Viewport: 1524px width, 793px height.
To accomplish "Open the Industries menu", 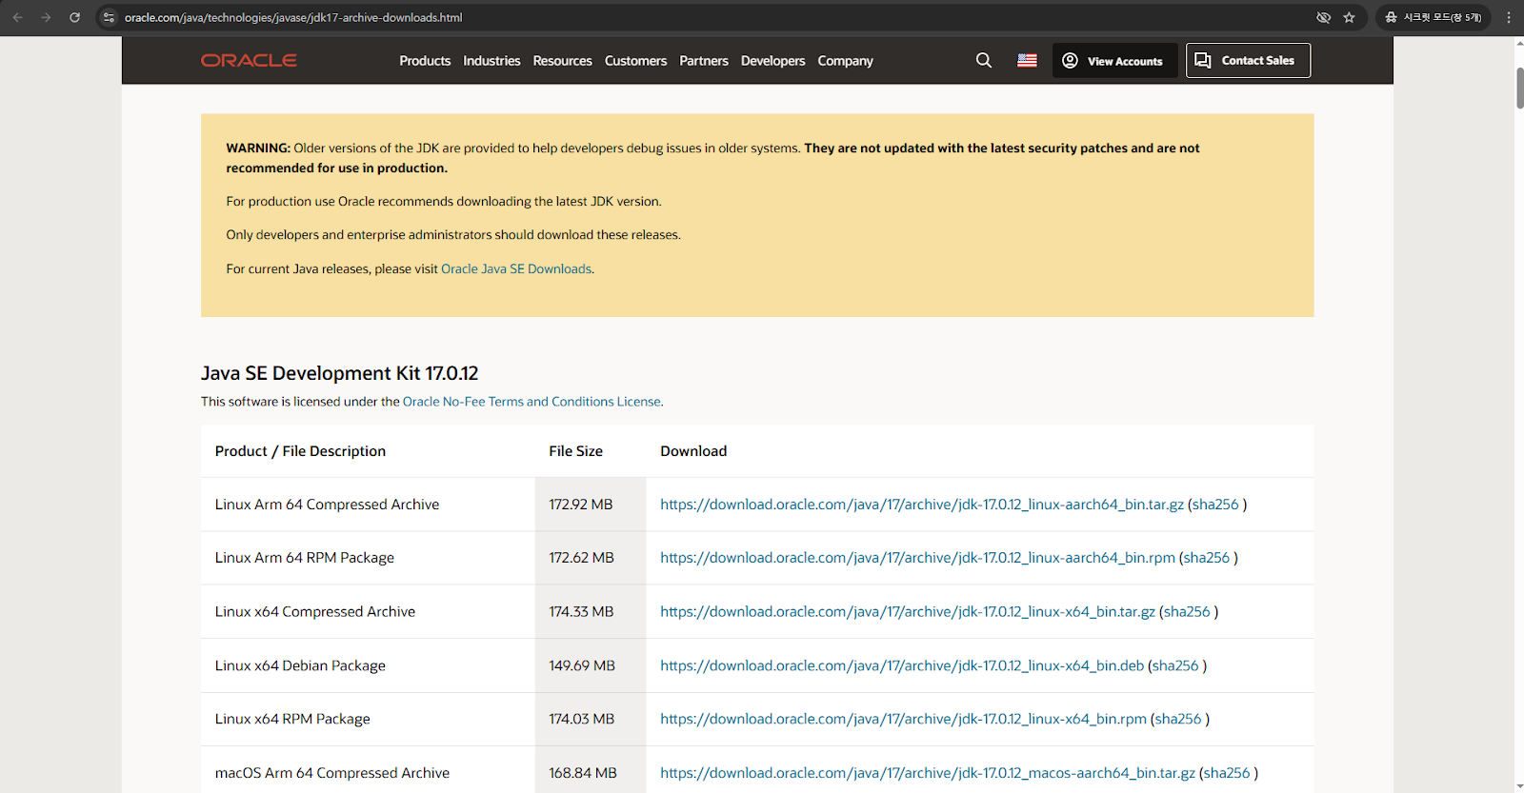I will (491, 61).
